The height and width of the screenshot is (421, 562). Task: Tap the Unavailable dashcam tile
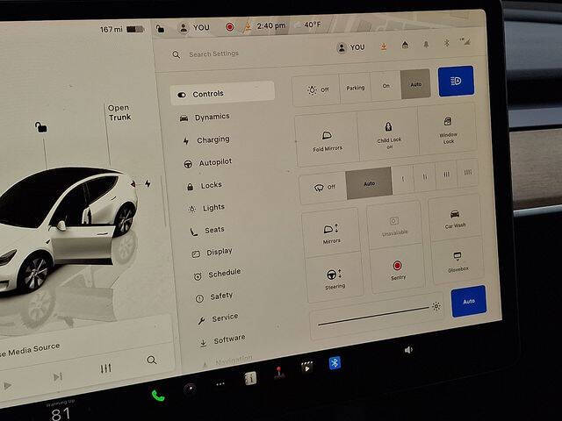click(x=394, y=225)
